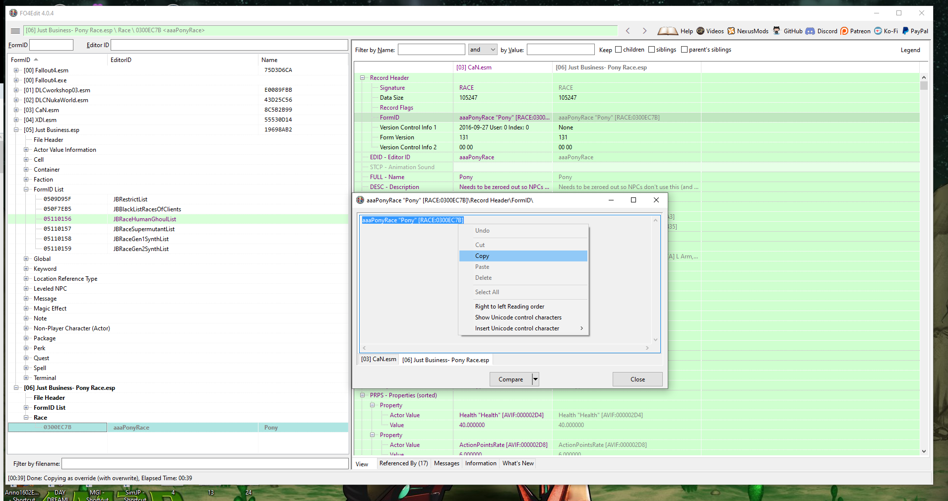This screenshot has width=948, height=501.
Task: Maximize the aaaPonyRace dialog
Action: point(633,200)
